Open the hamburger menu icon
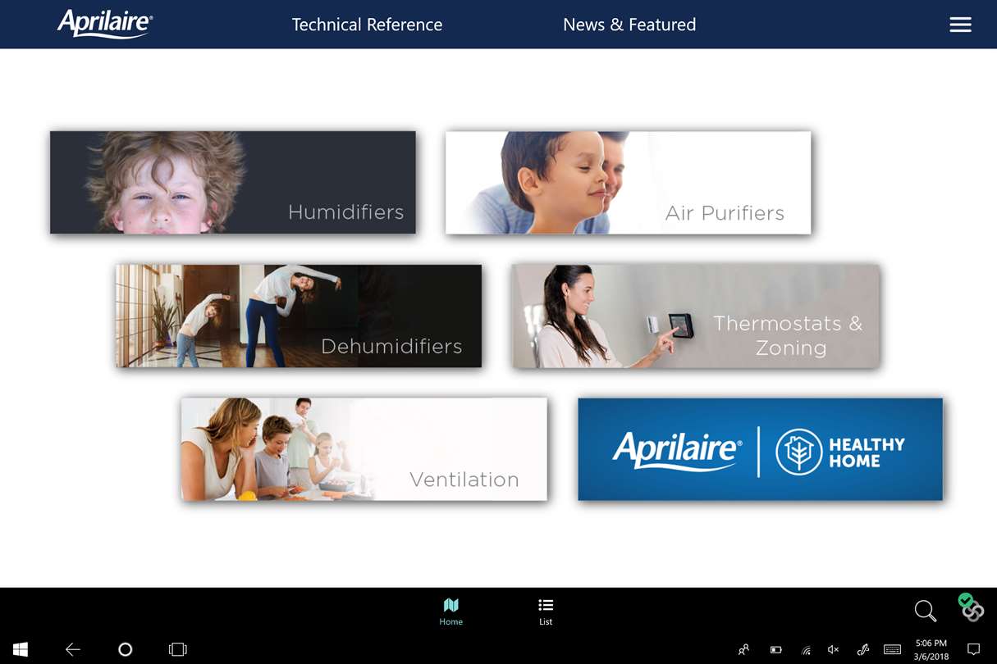 point(960,25)
